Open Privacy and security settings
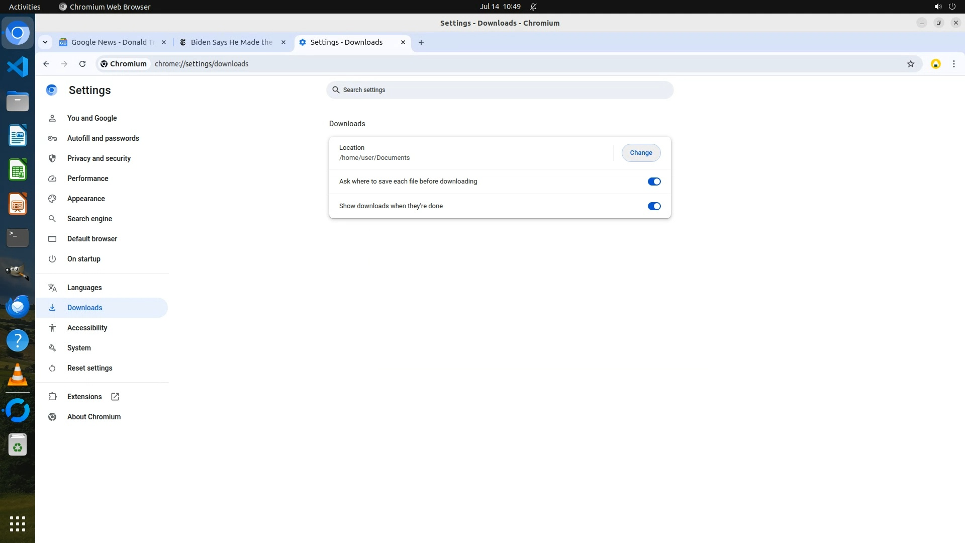This screenshot has height=543, width=965. 99,158
